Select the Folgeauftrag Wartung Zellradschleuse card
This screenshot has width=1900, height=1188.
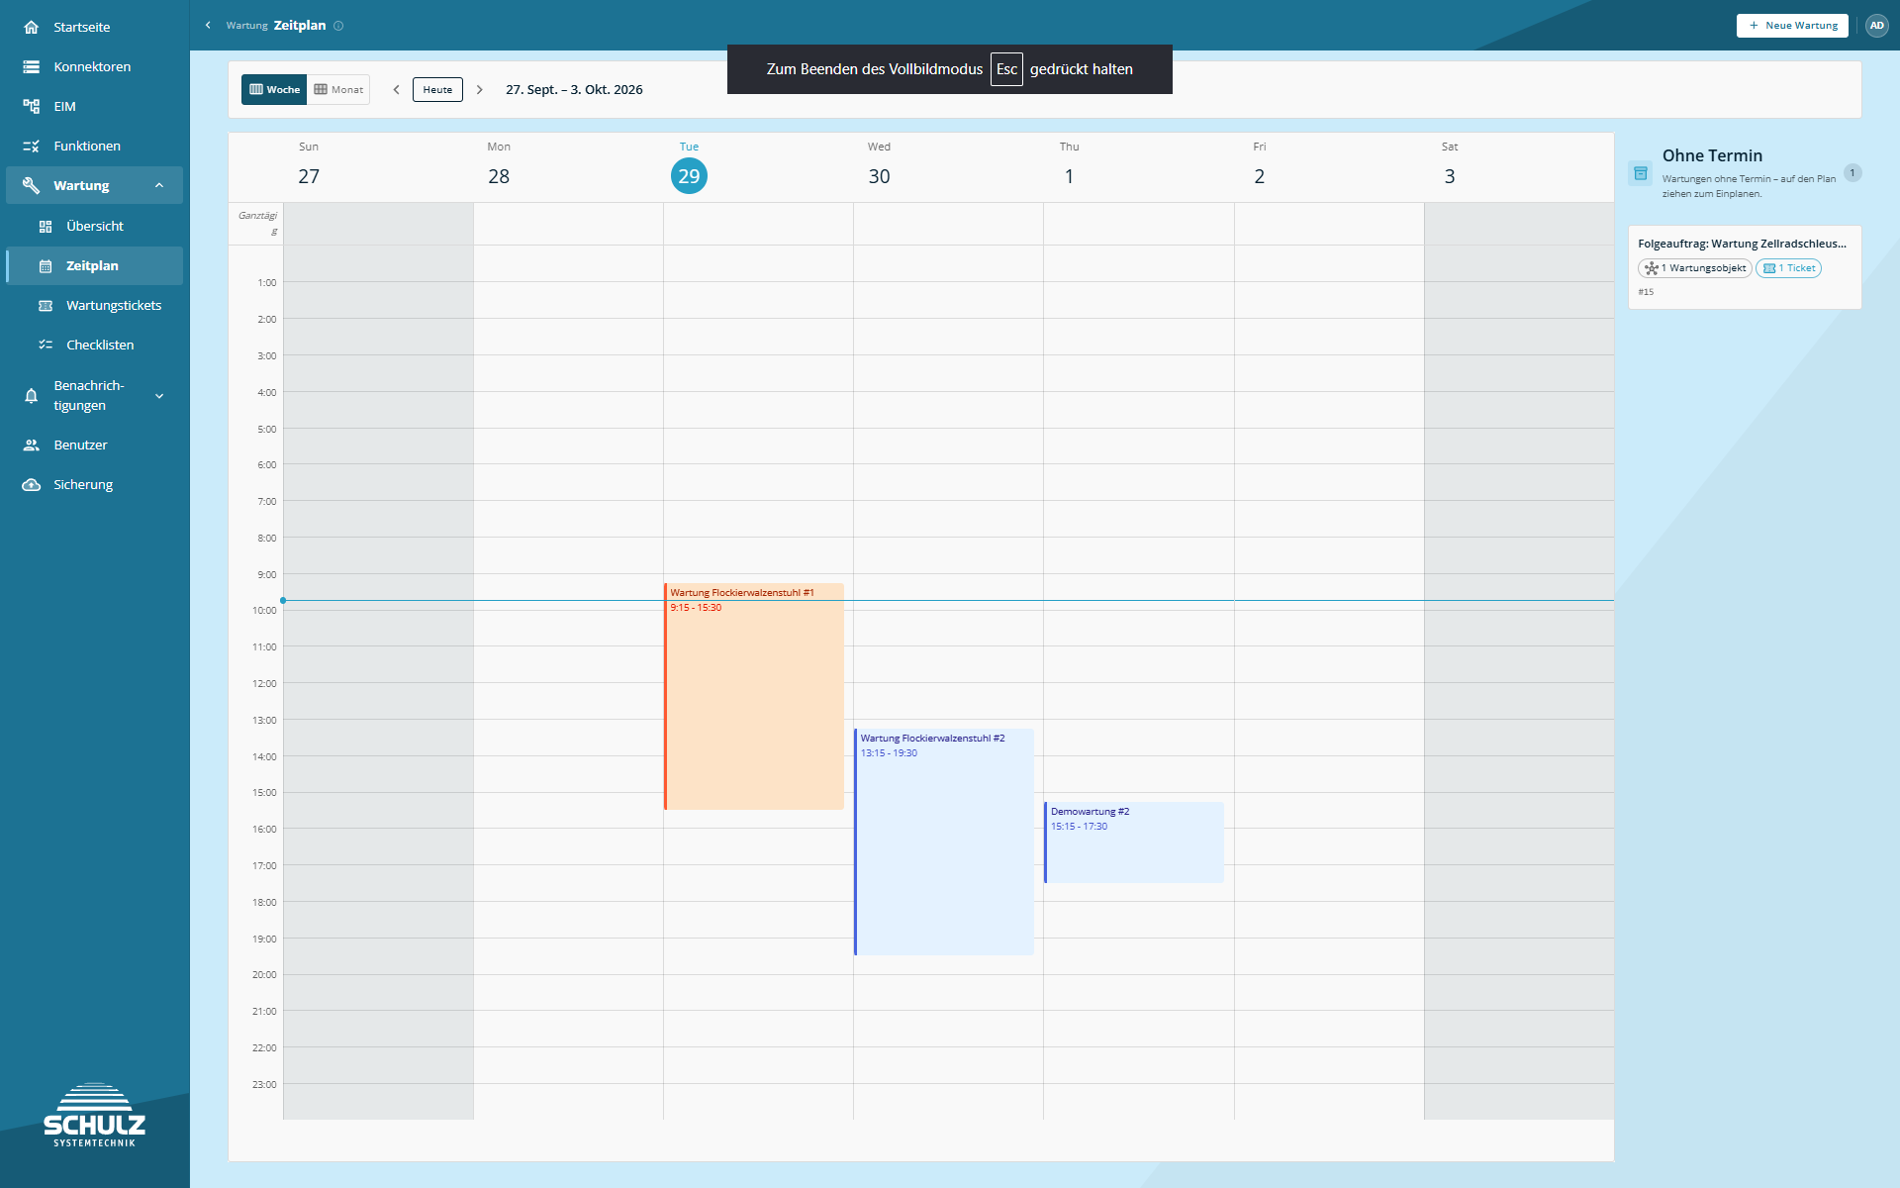click(x=1745, y=267)
